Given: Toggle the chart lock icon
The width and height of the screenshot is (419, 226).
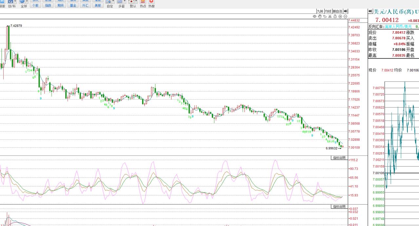Looking at the screenshot, I should click(335, 16).
